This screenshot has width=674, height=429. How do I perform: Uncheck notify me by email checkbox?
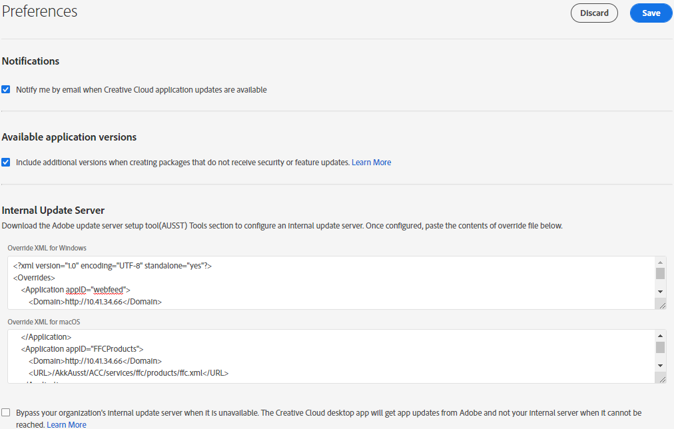pyautogui.click(x=6, y=89)
